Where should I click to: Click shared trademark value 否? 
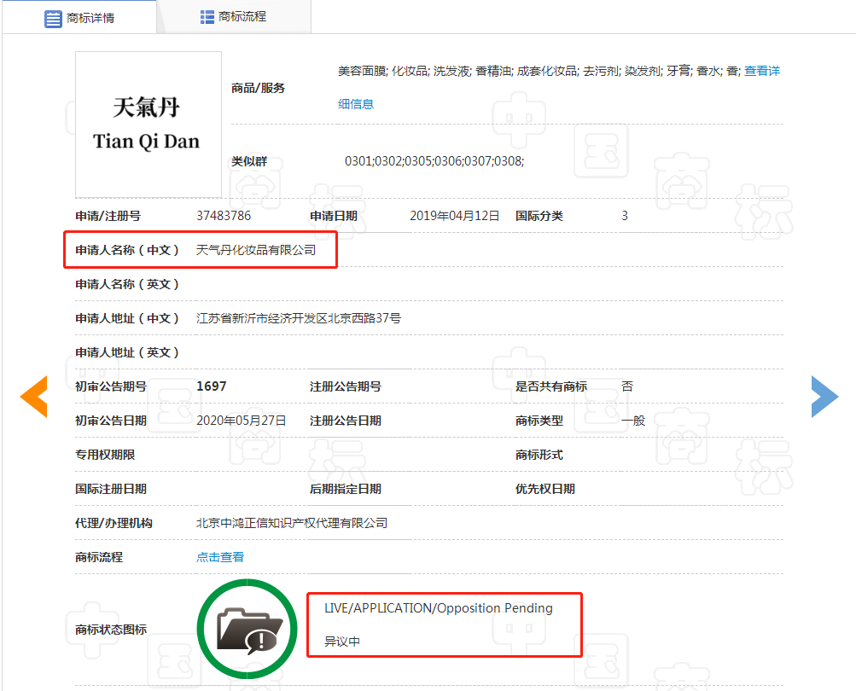tap(627, 386)
